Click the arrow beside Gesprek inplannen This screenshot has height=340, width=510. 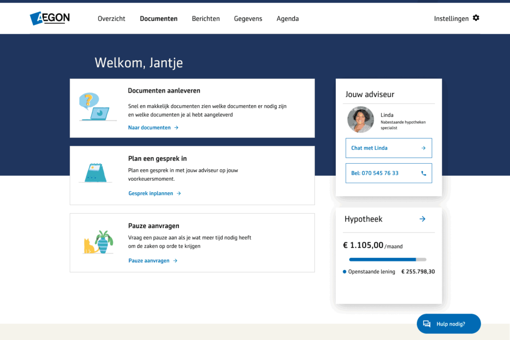[x=179, y=193]
